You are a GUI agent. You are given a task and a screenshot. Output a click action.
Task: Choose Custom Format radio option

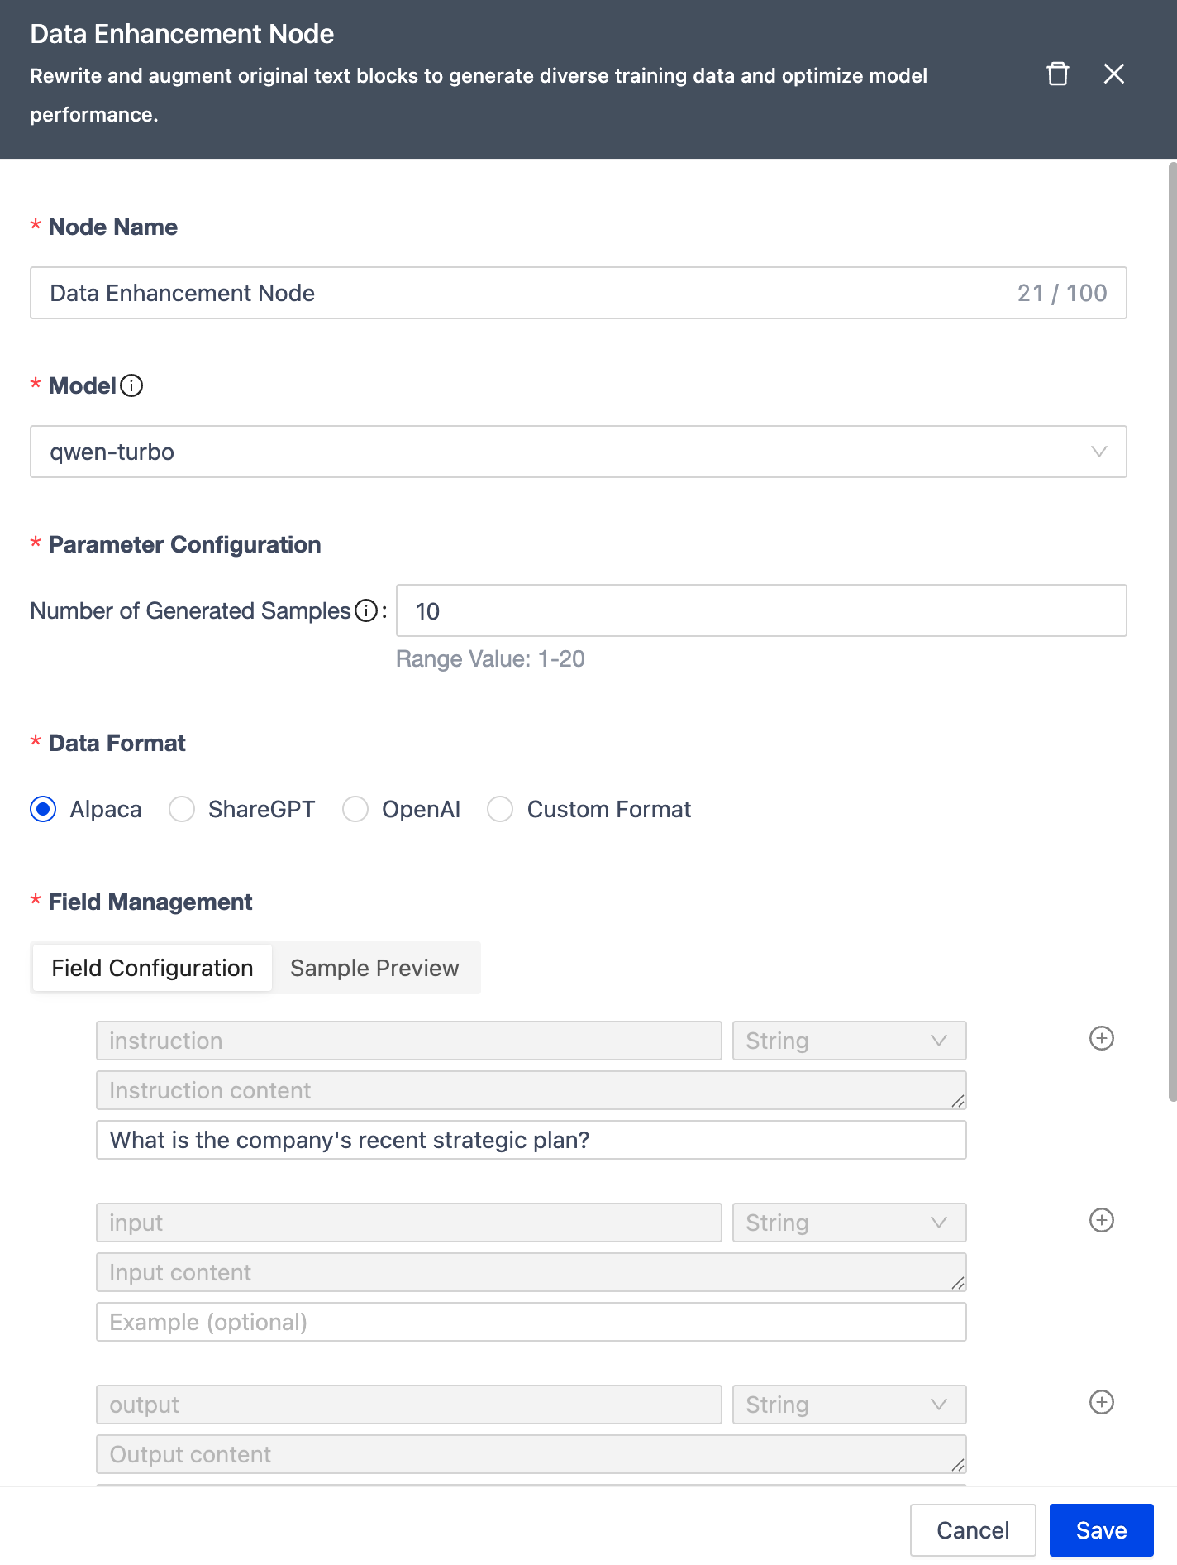click(x=500, y=809)
